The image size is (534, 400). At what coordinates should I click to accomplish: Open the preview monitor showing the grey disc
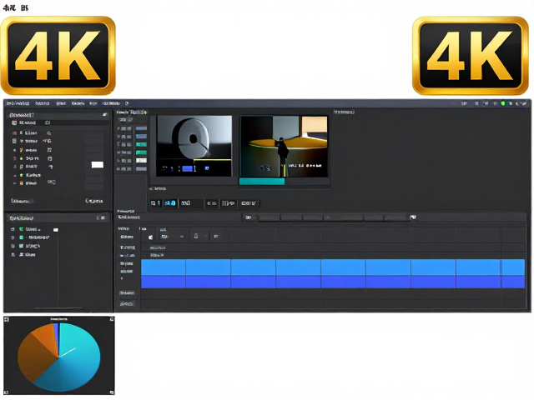tap(194, 146)
